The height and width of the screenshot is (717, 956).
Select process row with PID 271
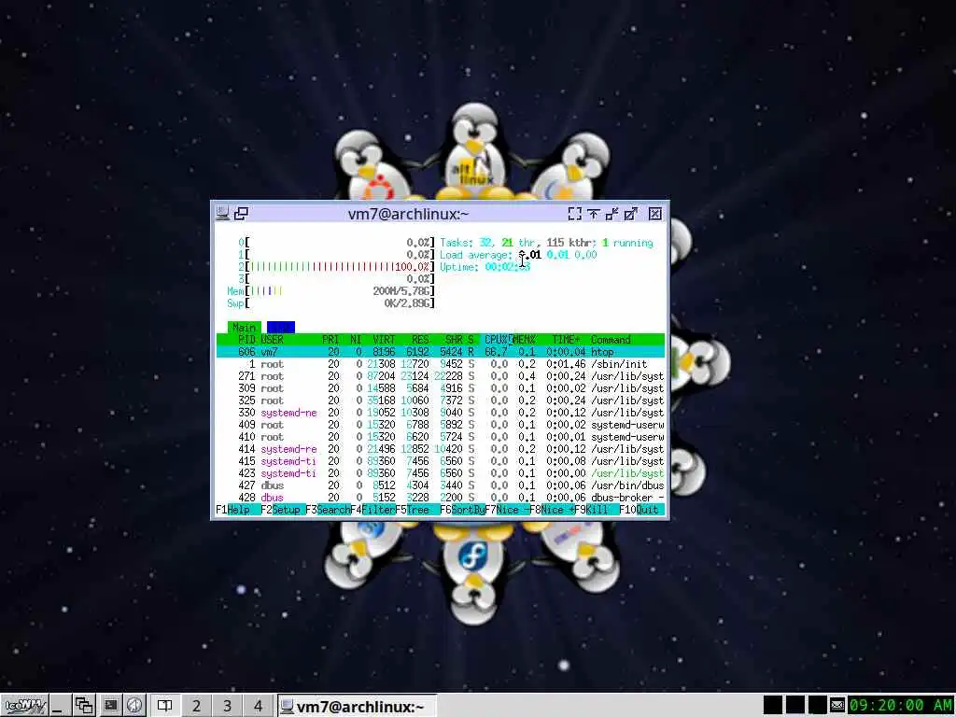coord(441,376)
